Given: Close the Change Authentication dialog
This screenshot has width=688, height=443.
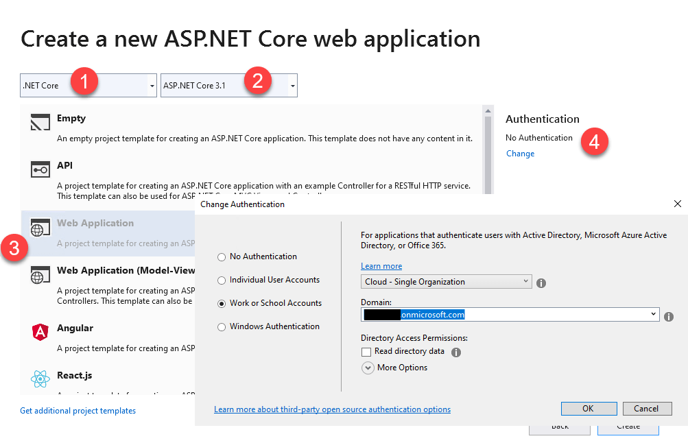Looking at the screenshot, I should (x=678, y=204).
